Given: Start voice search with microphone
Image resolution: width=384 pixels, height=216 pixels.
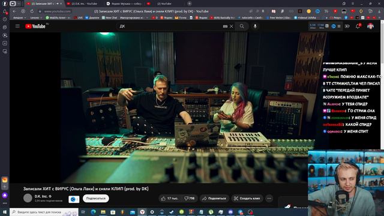Looking at the screenshot, I should click(255, 26).
